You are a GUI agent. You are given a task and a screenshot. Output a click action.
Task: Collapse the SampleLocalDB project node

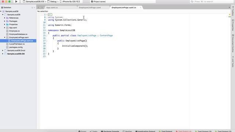click(x=3, y=15)
